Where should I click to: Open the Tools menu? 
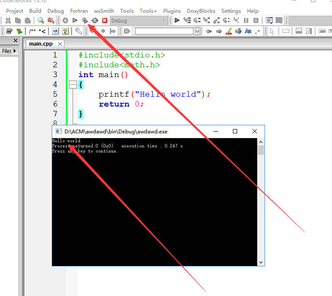point(127,11)
